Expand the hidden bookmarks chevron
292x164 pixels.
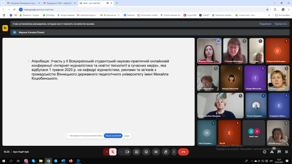[x=269, y=15]
